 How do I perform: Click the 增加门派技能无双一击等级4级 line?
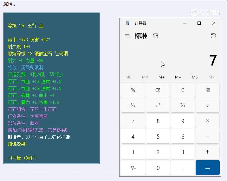(38, 130)
